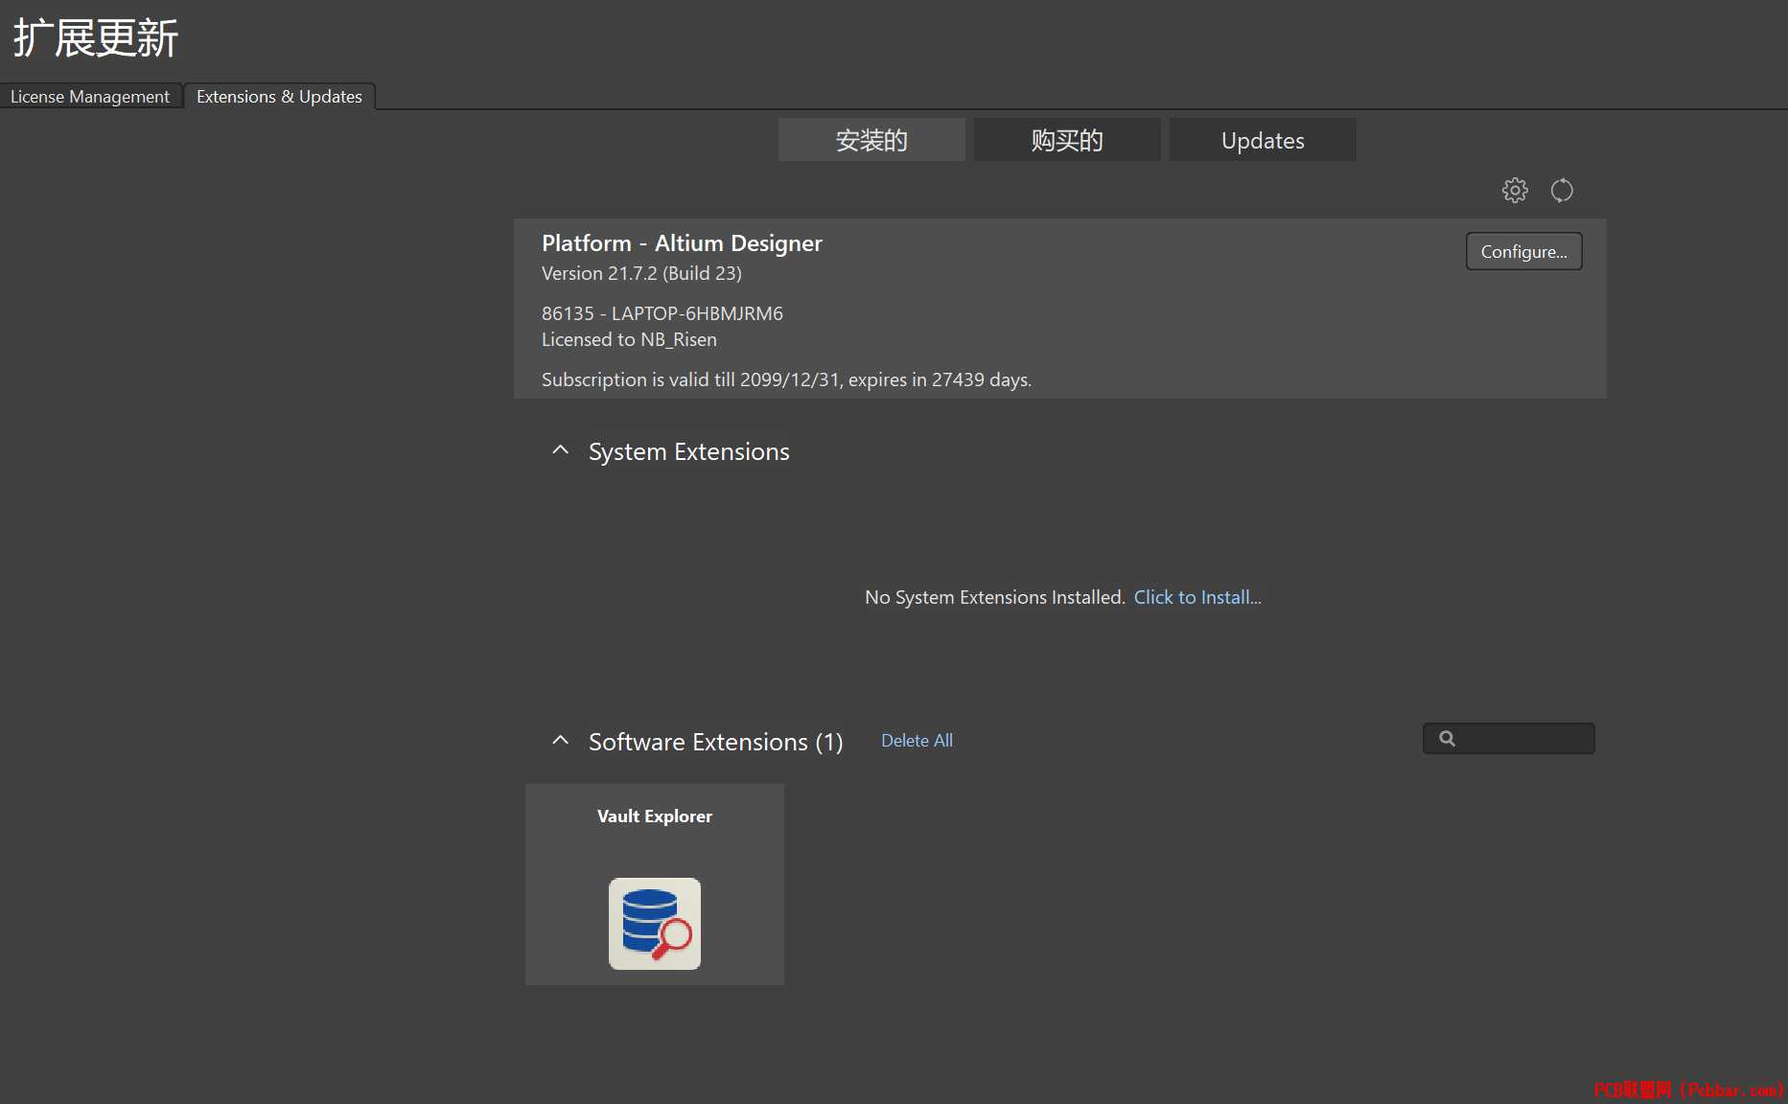Image resolution: width=1788 pixels, height=1104 pixels.
Task: Click the Version 21.7.2 (Build 23) text
Action: tap(641, 273)
